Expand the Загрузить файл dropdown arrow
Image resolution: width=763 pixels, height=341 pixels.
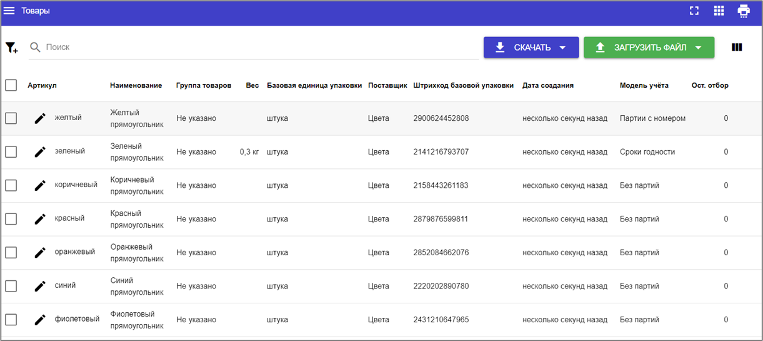(699, 48)
